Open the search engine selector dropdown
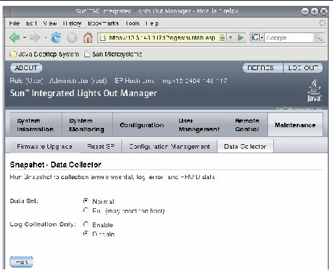Screen dimensions: 333x270 [262, 38]
